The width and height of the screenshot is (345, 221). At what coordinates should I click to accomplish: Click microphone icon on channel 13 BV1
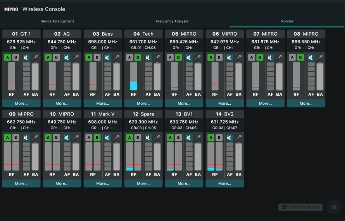point(198,138)
